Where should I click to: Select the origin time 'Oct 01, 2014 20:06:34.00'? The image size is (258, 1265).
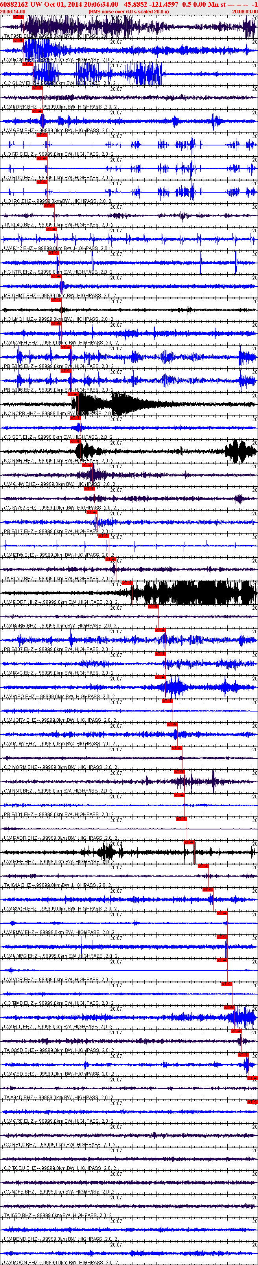pyautogui.click(x=81, y=4)
